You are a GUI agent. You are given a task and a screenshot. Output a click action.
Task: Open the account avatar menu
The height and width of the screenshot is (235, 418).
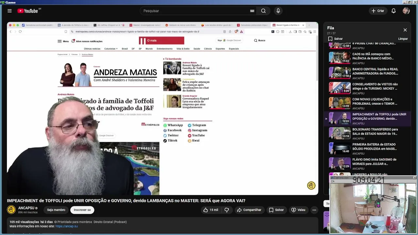(x=406, y=11)
